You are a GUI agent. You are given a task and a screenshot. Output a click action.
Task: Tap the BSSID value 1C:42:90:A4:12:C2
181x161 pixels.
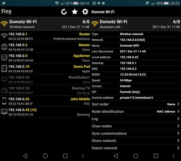tap(133, 74)
